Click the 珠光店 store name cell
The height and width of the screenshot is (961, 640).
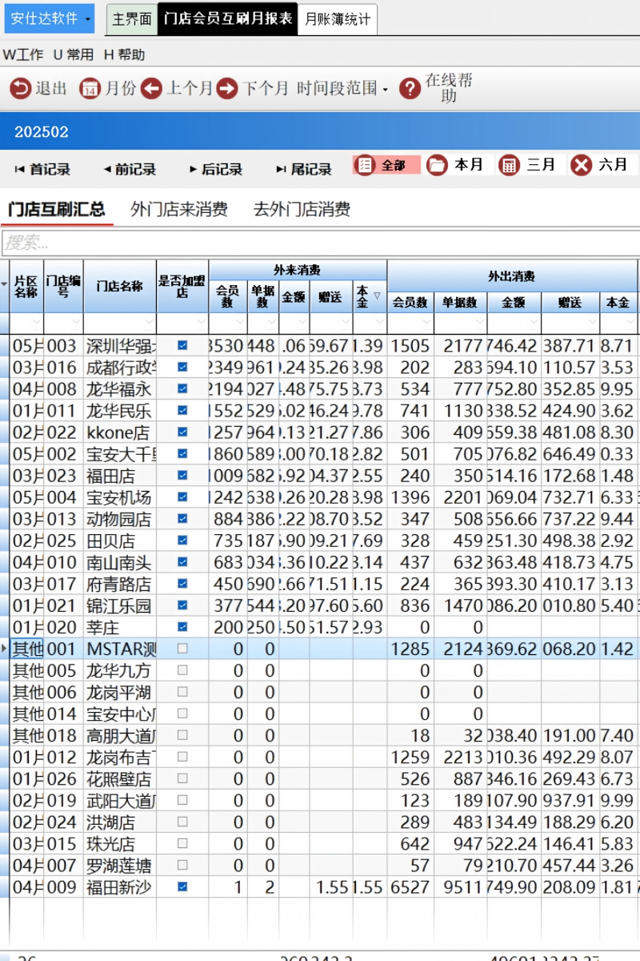(x=120, y=842)
